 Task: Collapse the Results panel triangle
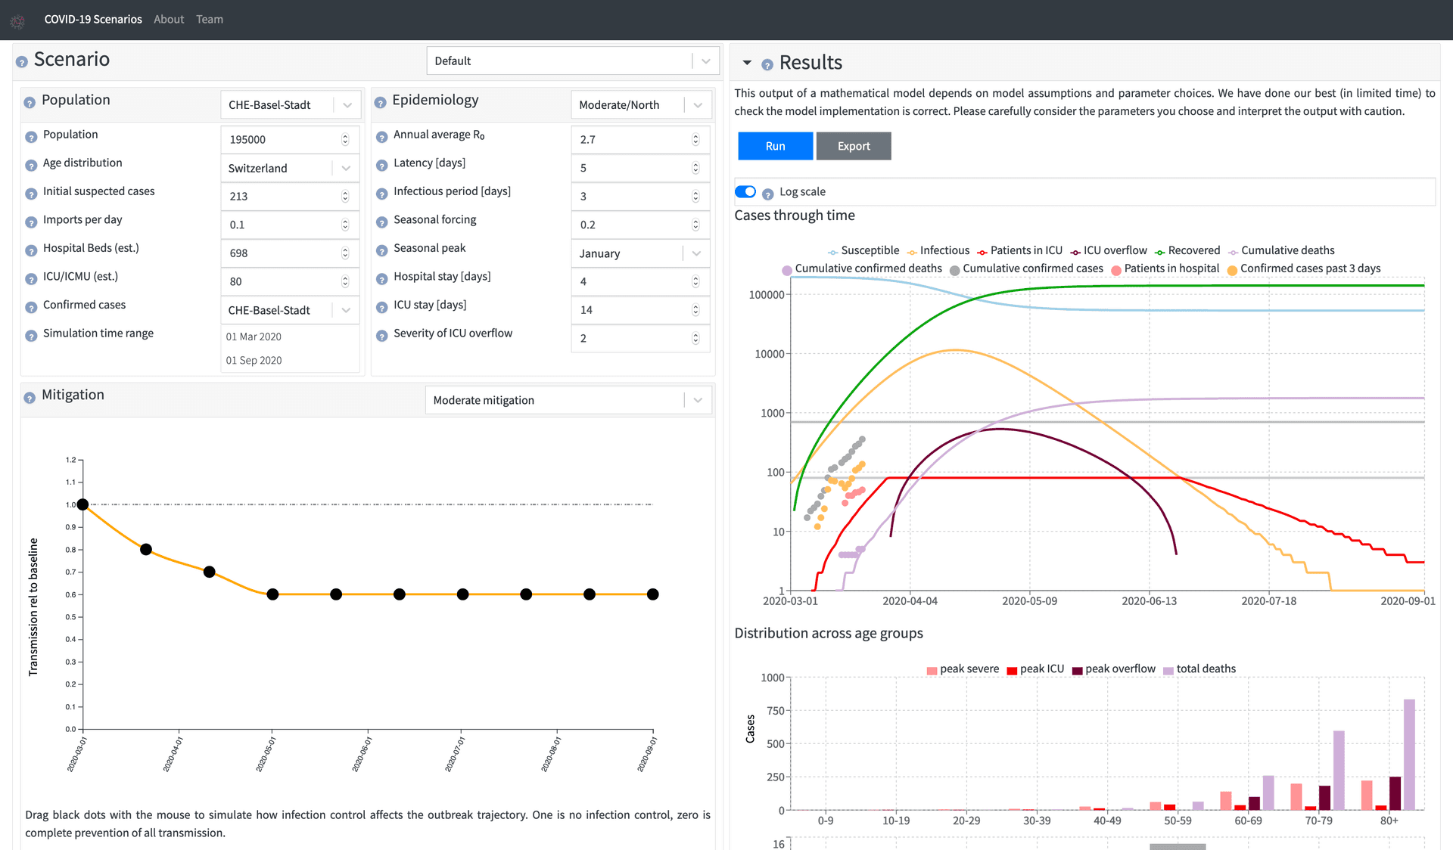747,63
